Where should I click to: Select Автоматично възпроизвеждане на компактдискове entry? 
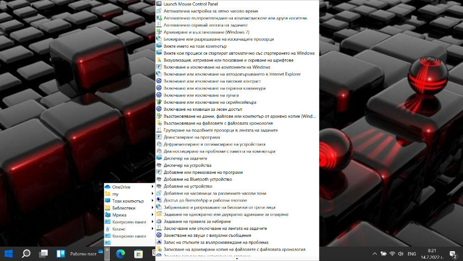[238, 18]
